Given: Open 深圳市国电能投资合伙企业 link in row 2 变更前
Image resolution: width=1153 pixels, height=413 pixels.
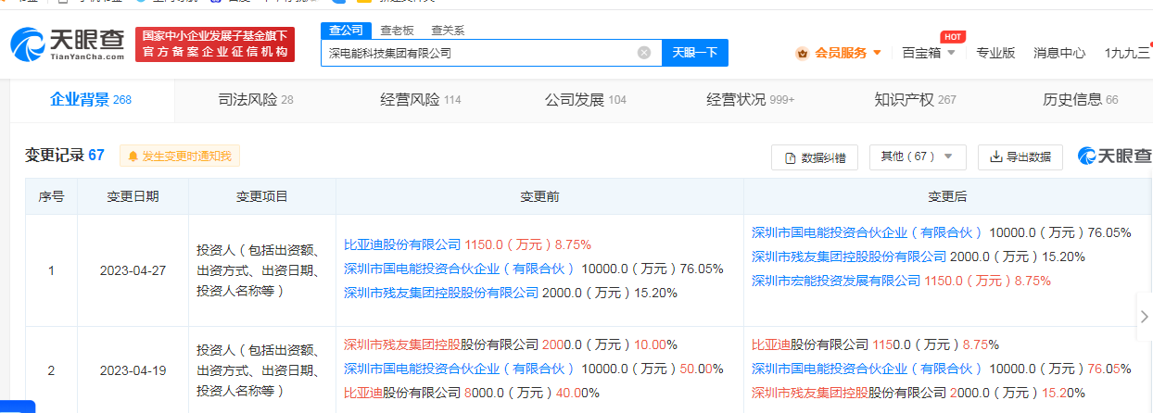Looking at the screenshot, I should coord(460,369).
